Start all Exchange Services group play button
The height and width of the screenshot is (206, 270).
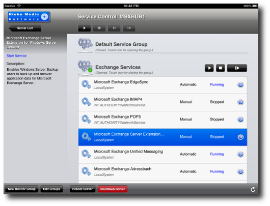point(209,68)
